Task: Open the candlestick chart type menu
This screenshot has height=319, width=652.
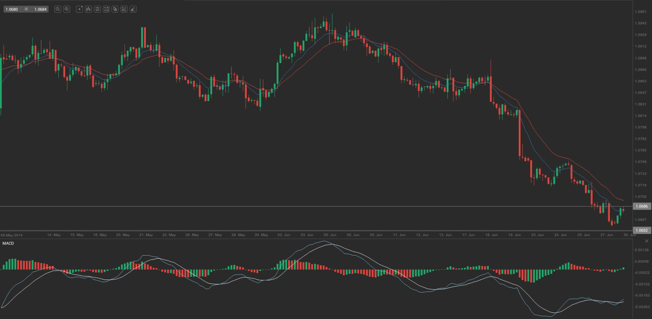Action: click(88, 9)
